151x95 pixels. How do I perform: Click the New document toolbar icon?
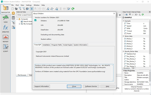13,9
